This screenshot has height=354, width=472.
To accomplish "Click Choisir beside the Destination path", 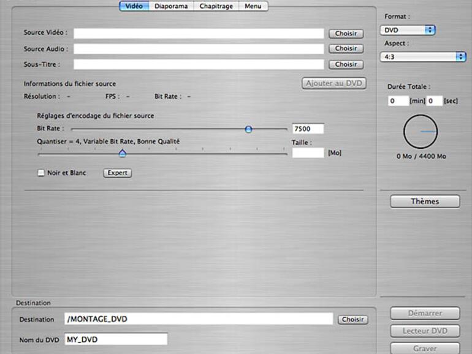I will [x=353, y=320].
